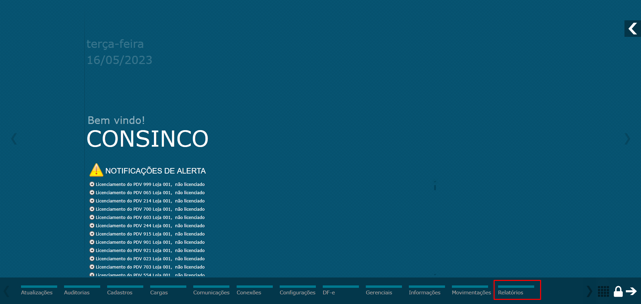Click the bullet icon beside PDV 999 notification

pyautogui.click(x=92, y=184)
